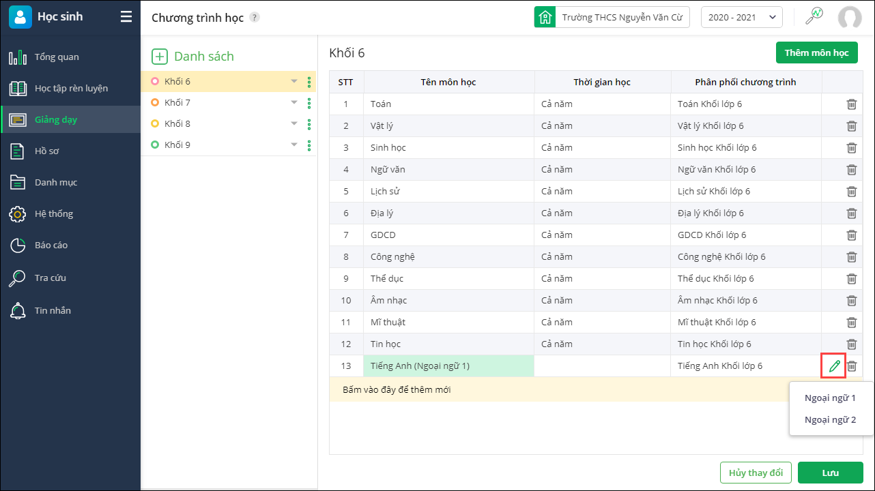This screenshot has height=491, width=875.
Task: Open Báo cáo in the sidebar
Action: point(51,245)
